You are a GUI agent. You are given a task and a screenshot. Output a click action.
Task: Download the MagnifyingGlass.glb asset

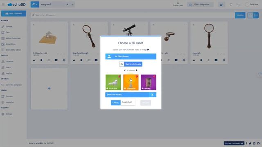pyautogui.click(x=74, y=60)
